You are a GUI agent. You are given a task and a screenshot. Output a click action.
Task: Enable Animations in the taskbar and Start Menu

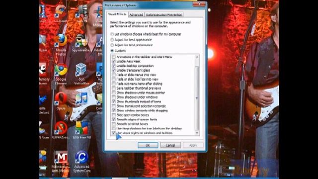click(x=114, y=57)
